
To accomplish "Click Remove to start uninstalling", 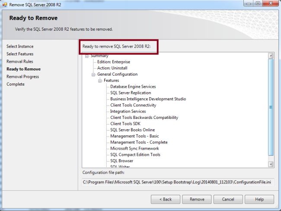I will tap(197, 199).
